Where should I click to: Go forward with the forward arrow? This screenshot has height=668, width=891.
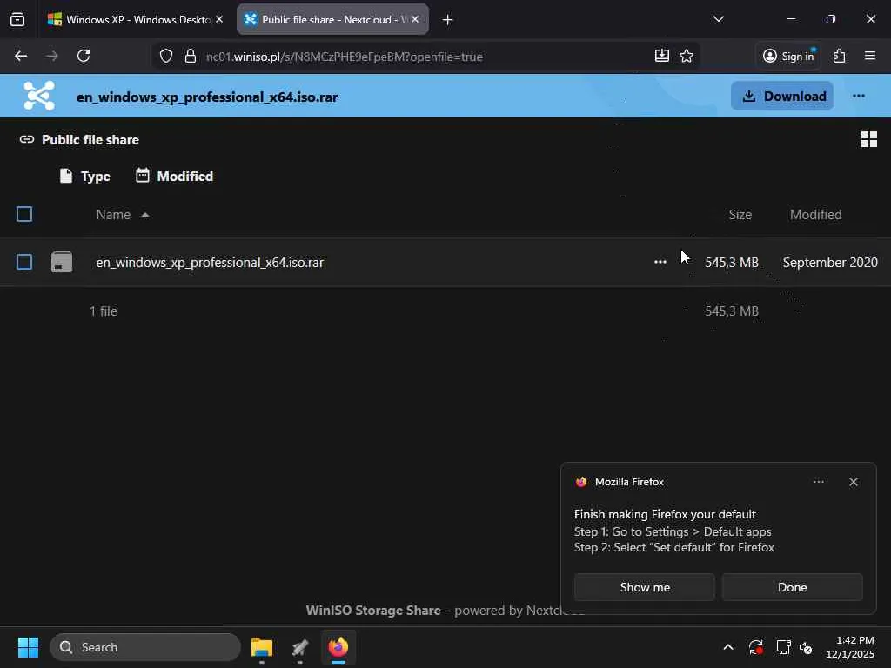click(x=51, y=56)
